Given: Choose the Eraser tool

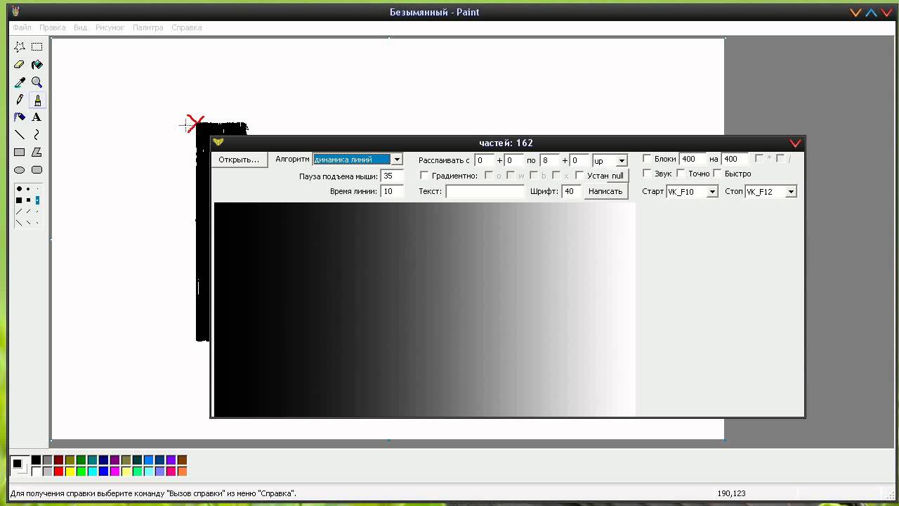Looking at the screenshot, I should (x=20, y=65).
